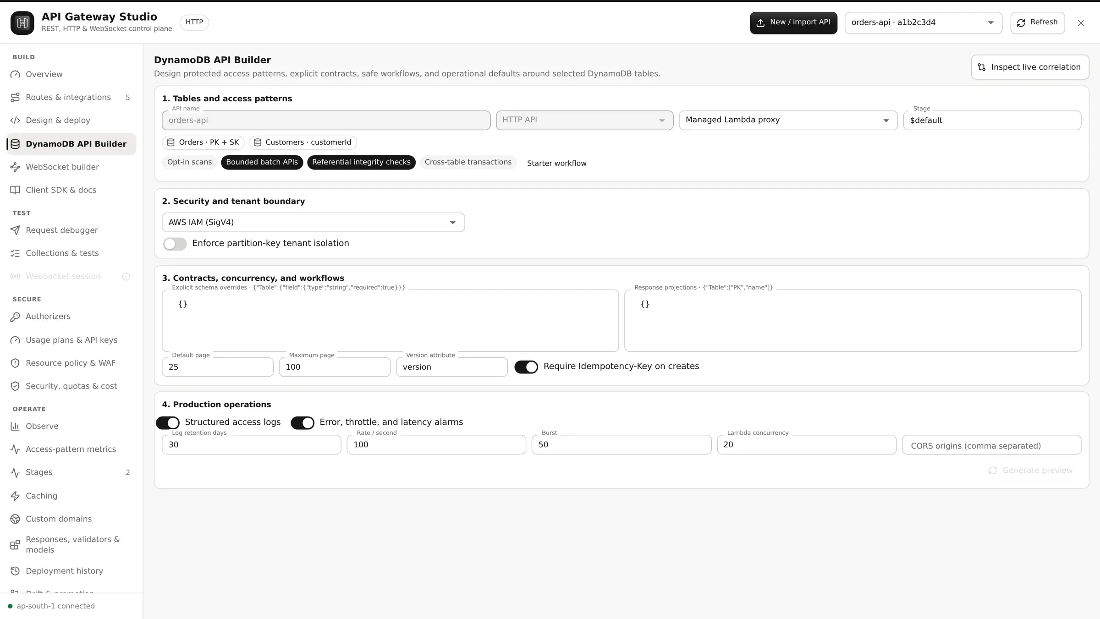This screenshot has height=619, width=1100.
Task: Click Inspect live correlation button
Action: (1029, 67)
